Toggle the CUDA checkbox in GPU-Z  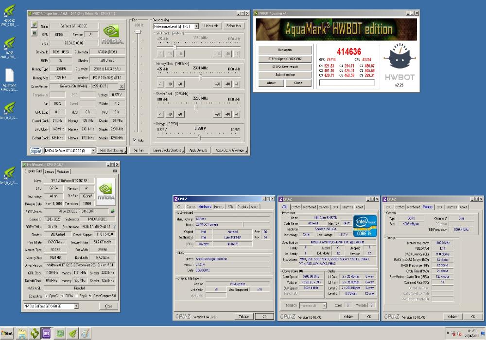click(63, 296)
